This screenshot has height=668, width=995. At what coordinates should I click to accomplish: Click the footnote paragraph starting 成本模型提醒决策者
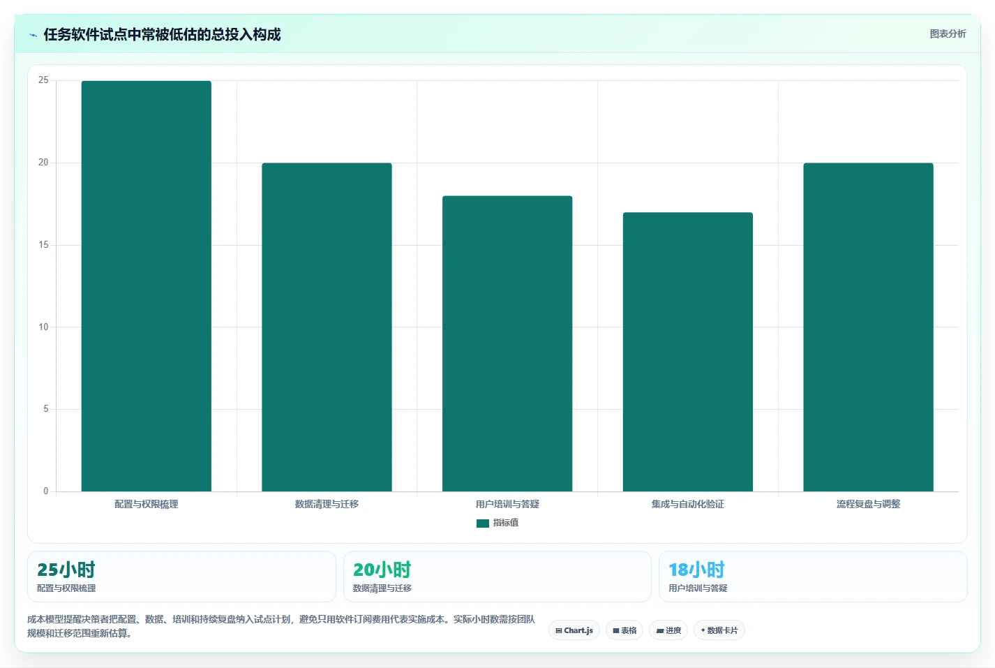coord(281,626)
